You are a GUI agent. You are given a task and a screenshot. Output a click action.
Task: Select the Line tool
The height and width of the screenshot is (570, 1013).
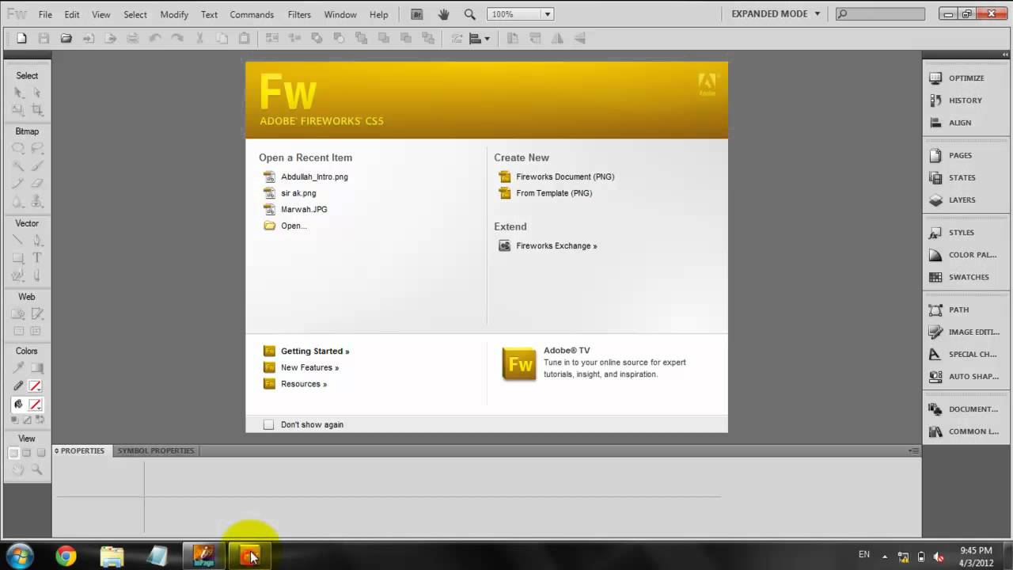click(18, 240)
